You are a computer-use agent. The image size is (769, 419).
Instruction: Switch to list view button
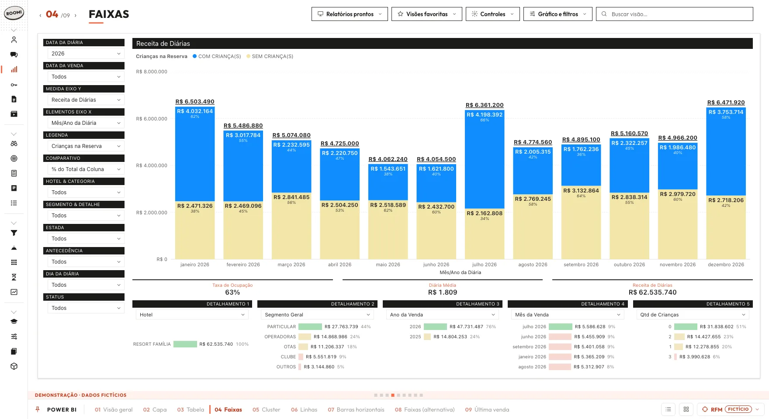click(668, 409)
